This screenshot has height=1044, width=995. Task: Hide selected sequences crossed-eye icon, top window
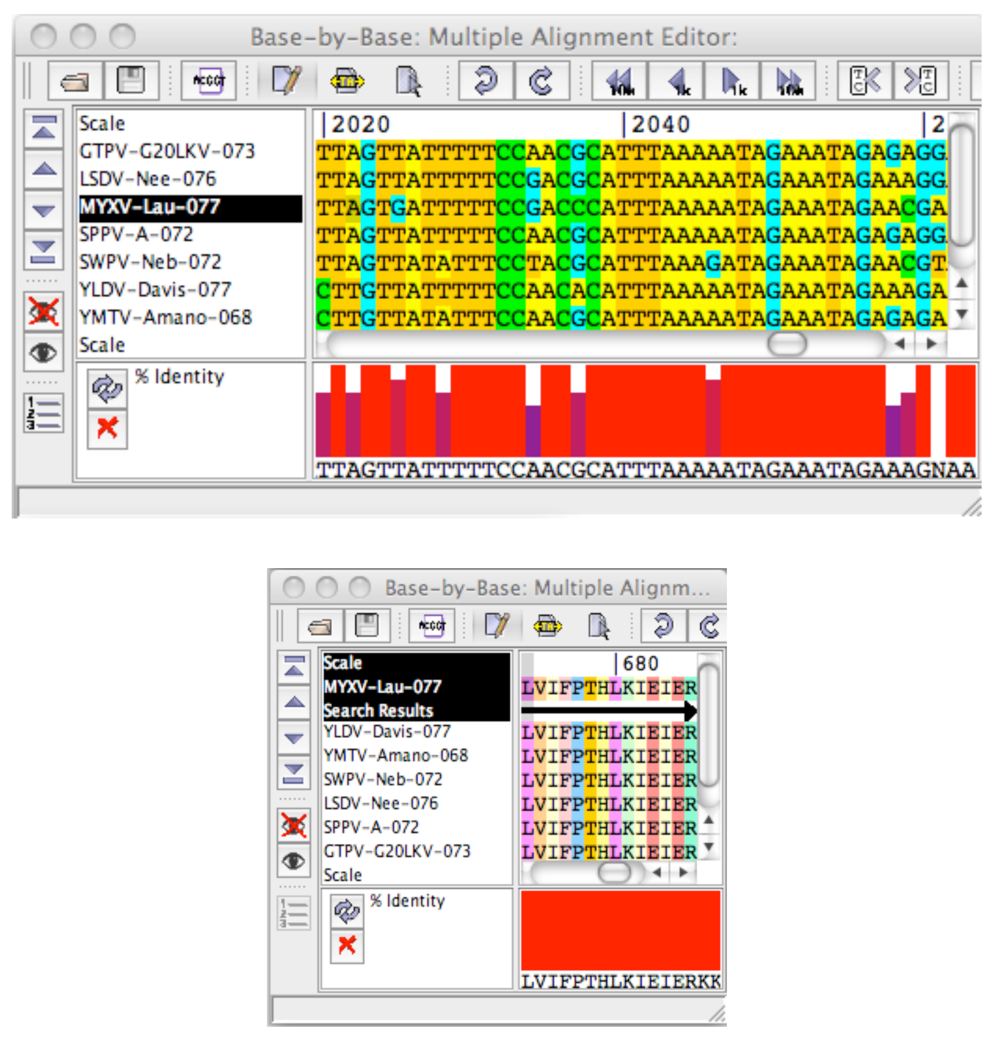(44, 312)
